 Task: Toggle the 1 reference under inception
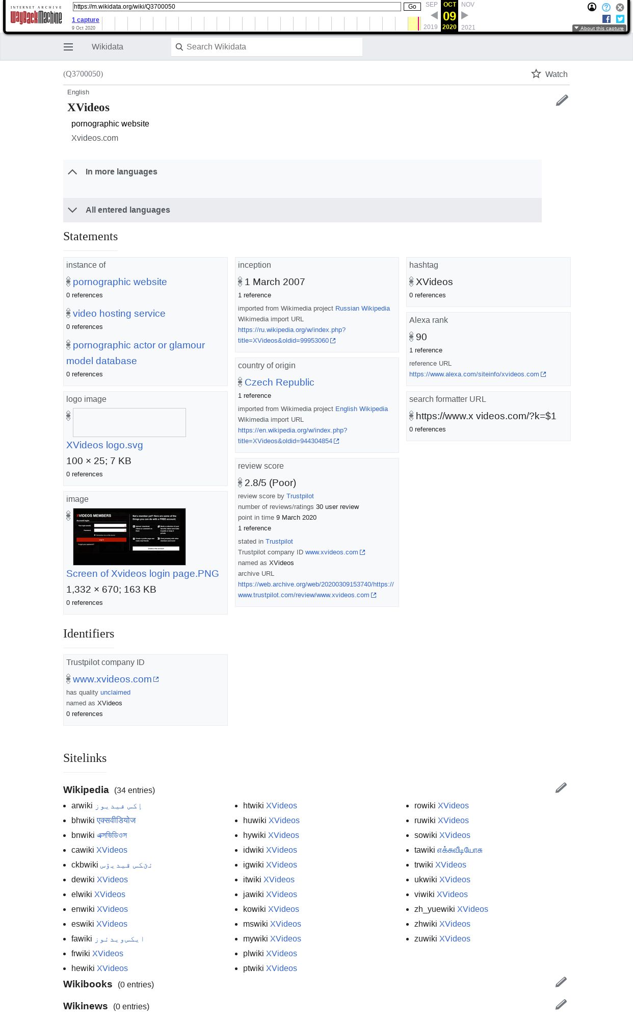pos(254,295)
